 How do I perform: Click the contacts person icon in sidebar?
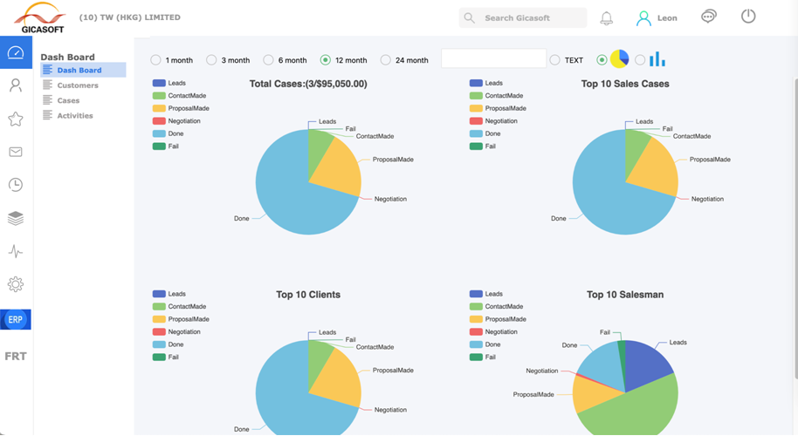point(16,85)
